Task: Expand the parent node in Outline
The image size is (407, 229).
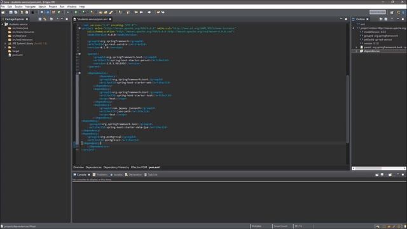Action: point(356,47)
